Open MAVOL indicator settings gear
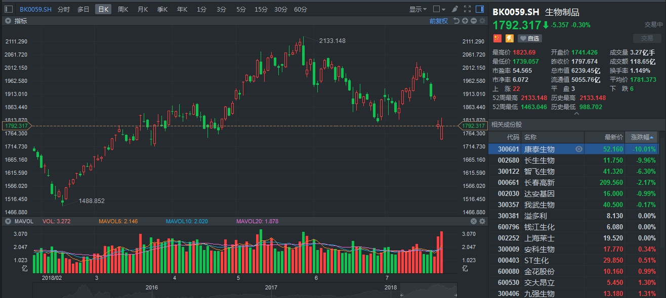Image resolution: width=666 pixels, height=298 pixels. pos(482,221)
